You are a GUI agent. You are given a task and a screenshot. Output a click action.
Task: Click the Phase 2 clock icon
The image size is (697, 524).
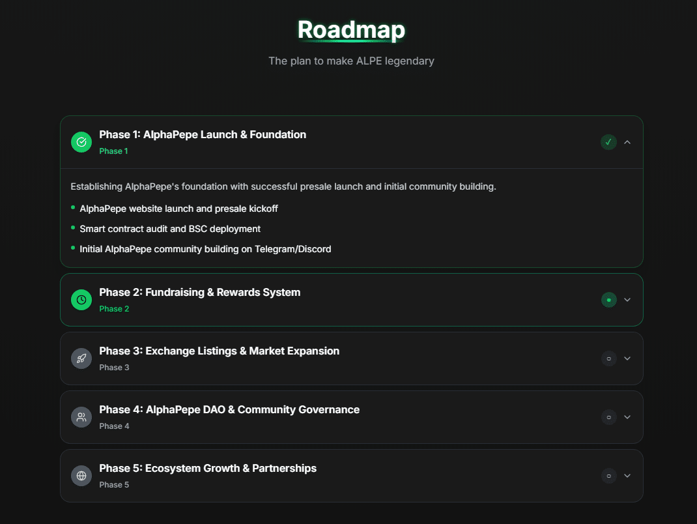pos(81,300)
